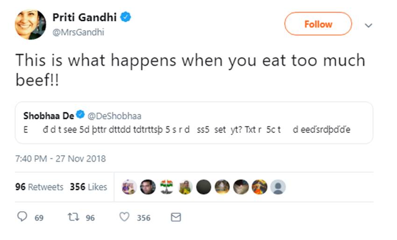The width and height of the screenshot is (397, 240).
Task: Open the tweet timestamp 27 Nov 2018
Action: tap(61, 158)
